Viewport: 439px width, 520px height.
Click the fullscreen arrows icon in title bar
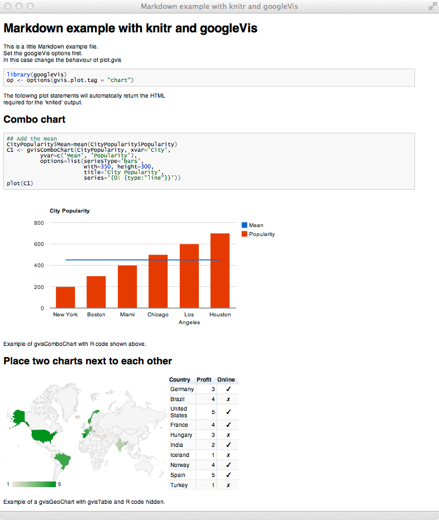tap(432, 6)
